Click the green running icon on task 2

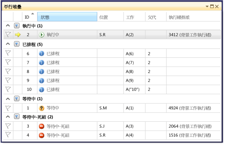(42, 35)
